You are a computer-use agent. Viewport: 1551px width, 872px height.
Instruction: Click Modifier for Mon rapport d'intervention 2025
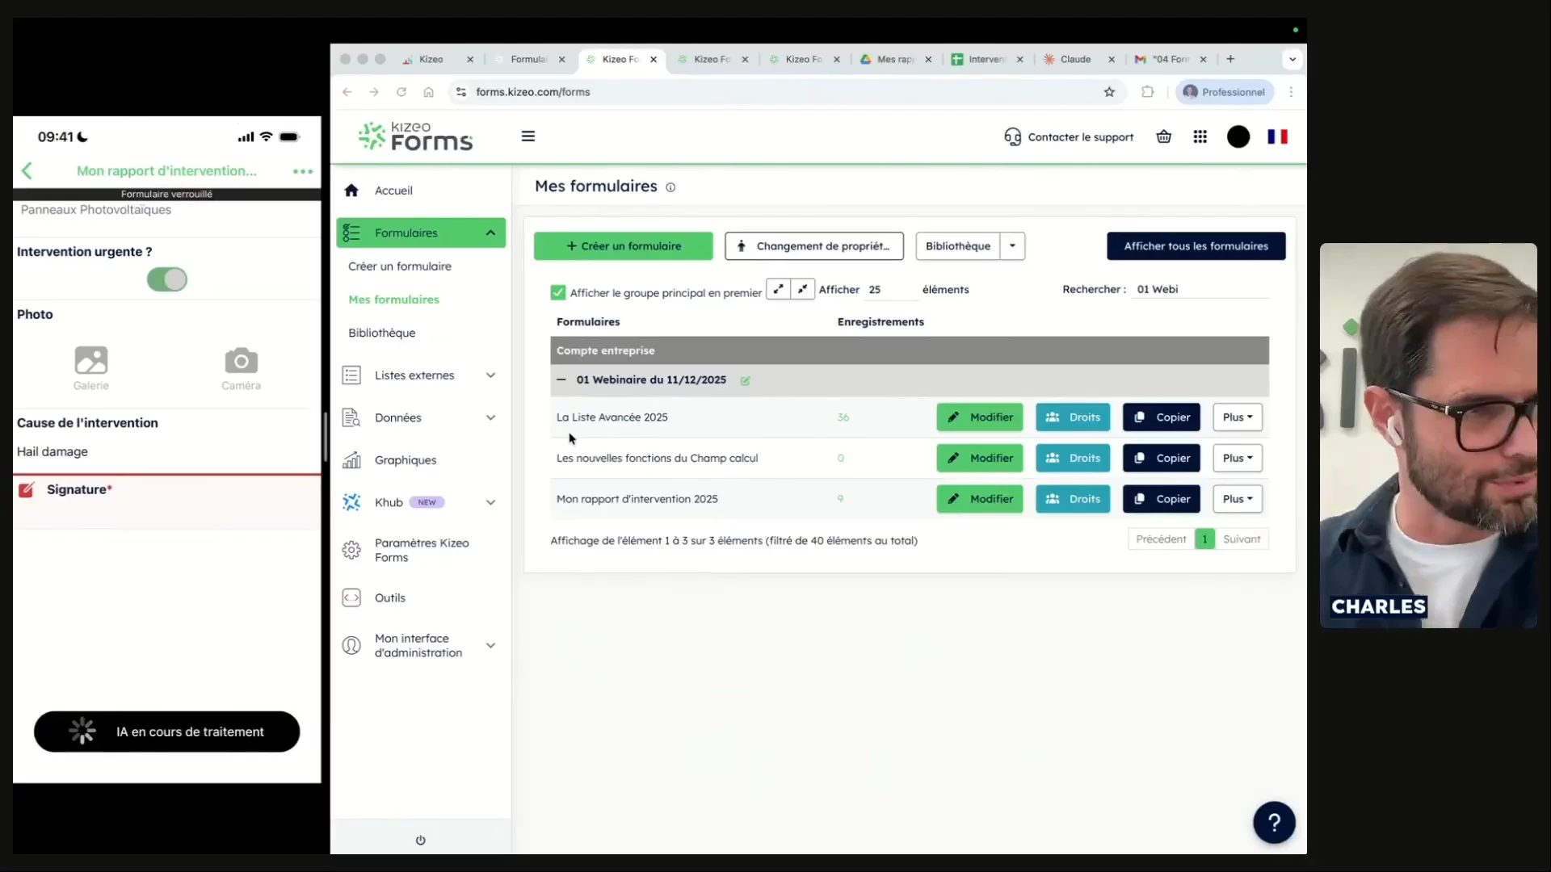tap(979, 499)
